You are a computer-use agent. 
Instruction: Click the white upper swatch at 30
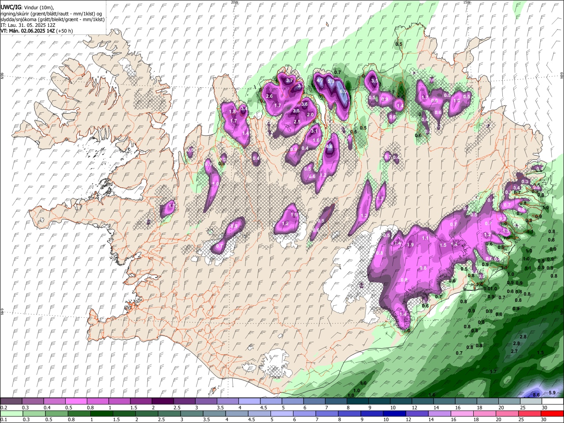(552, 401)
